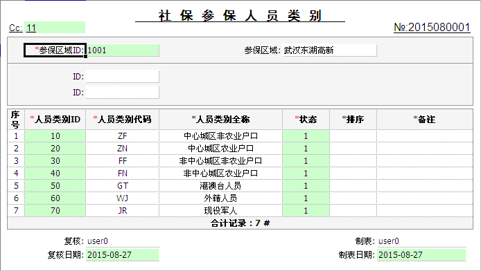Click the empty 备注 cell in FF row
Image resolution: width=481 pixels, height=271 pixels.
425,161
